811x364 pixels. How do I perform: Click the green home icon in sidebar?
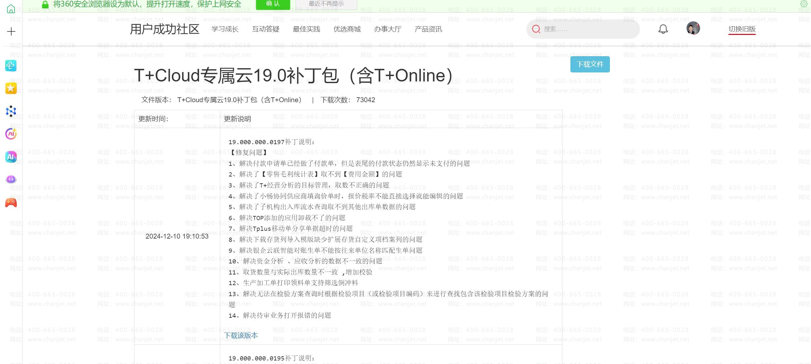(x=11, y=9)
